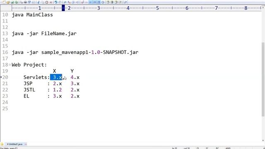Open help with the question mark icon
The width and height of the screenshot is (265, 149).
tap(125, 2)
